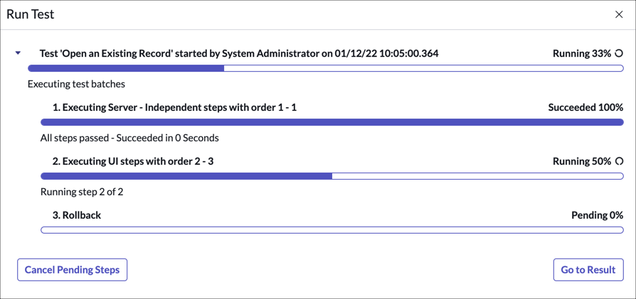Click the Executing Server batch progress bar
Viewport: 636px width, 299px height.
point(332,122)
